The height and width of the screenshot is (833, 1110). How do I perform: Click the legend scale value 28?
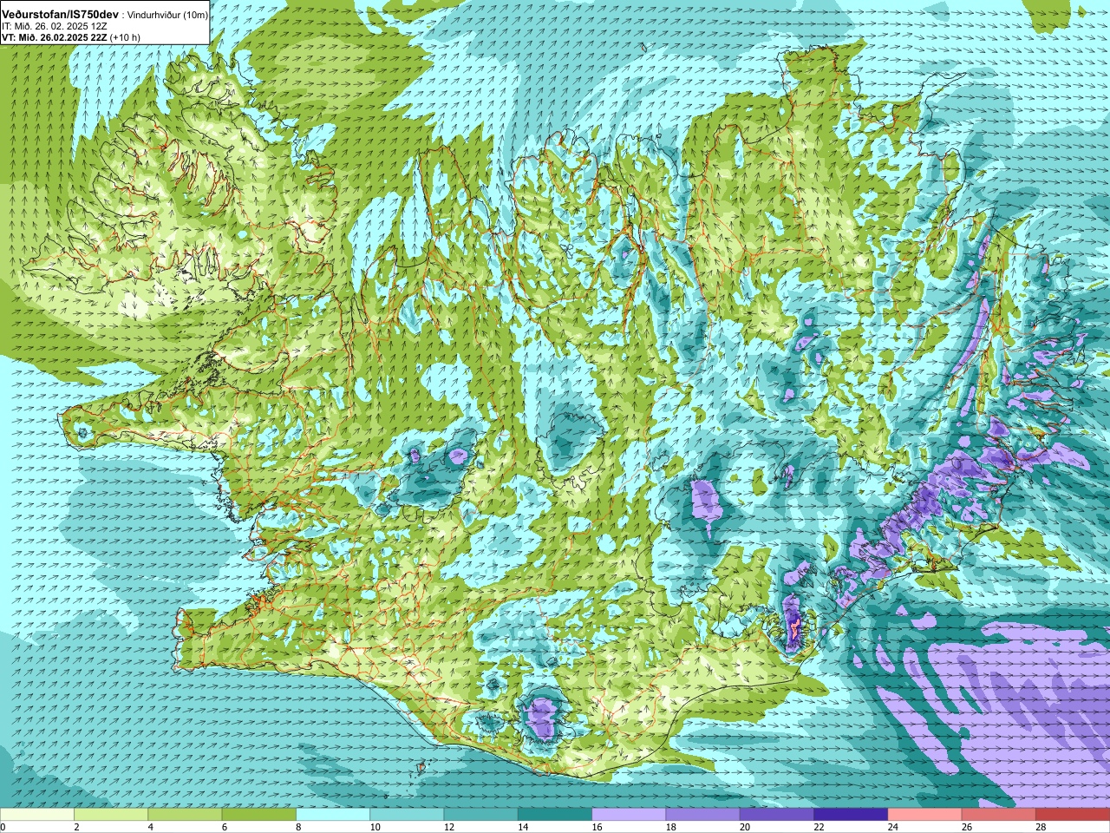pyautogui.click(x=1041, y=827)
